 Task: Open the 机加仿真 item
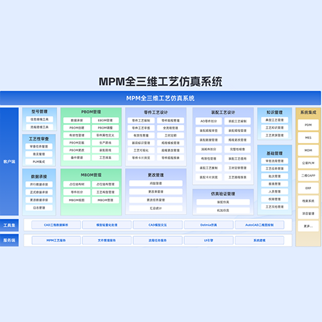coord(223,211)
